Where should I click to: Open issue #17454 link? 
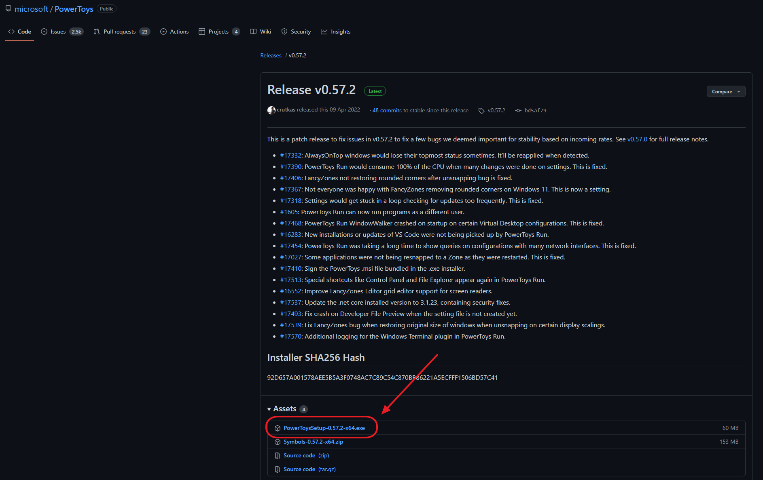[291, 246]
